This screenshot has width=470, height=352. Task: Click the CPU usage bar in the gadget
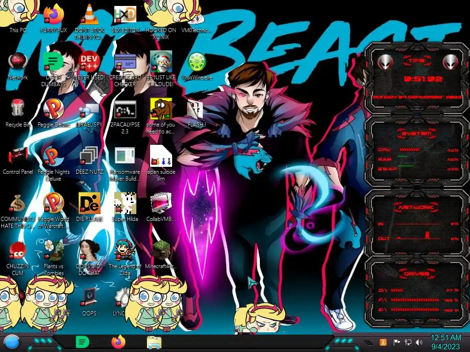pos(409,150)
